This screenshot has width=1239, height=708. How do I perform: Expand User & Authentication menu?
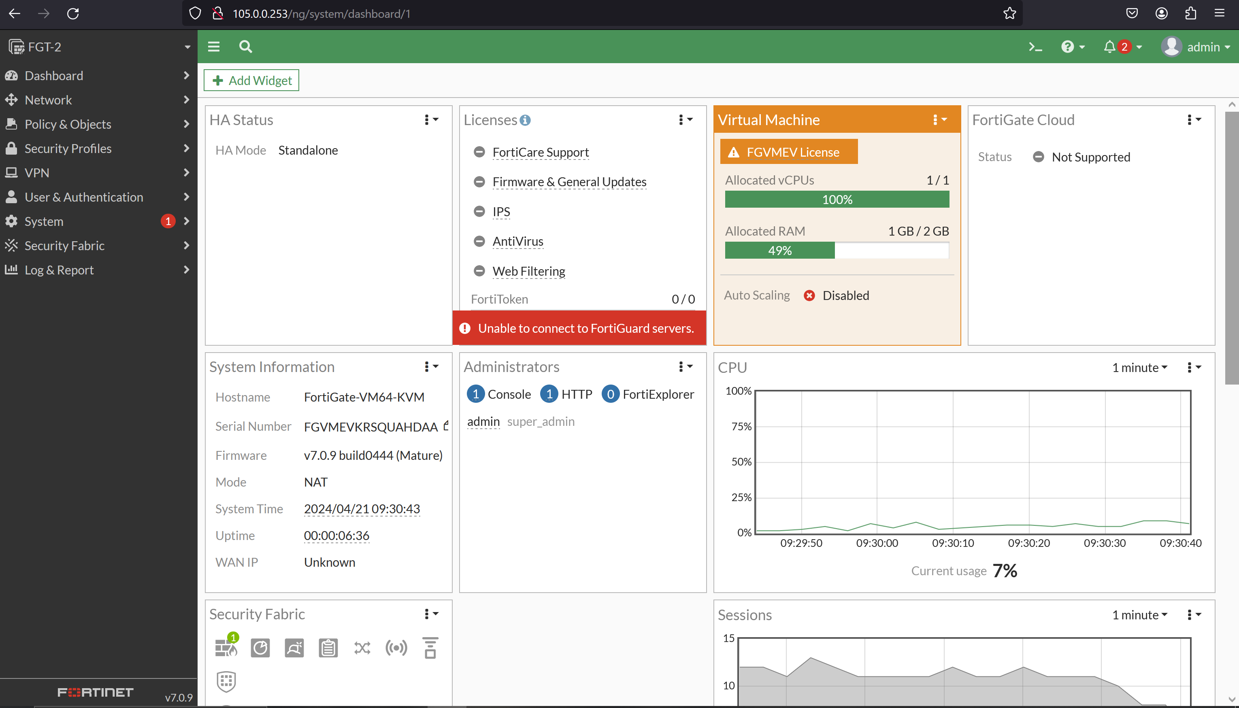pos(99,197)
